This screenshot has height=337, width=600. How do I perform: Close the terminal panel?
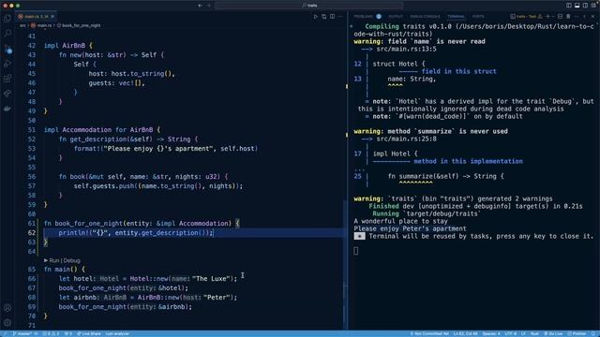592,17
